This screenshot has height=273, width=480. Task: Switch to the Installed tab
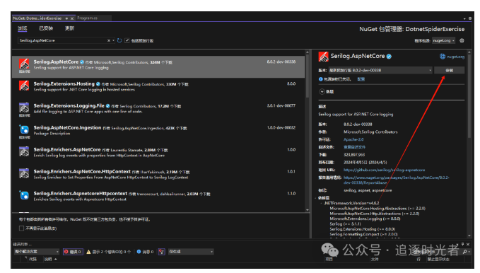46,28
